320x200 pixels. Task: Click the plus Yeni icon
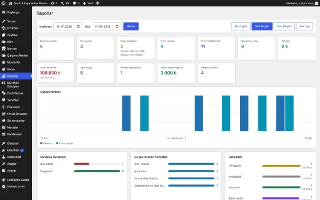click(84, 3)
